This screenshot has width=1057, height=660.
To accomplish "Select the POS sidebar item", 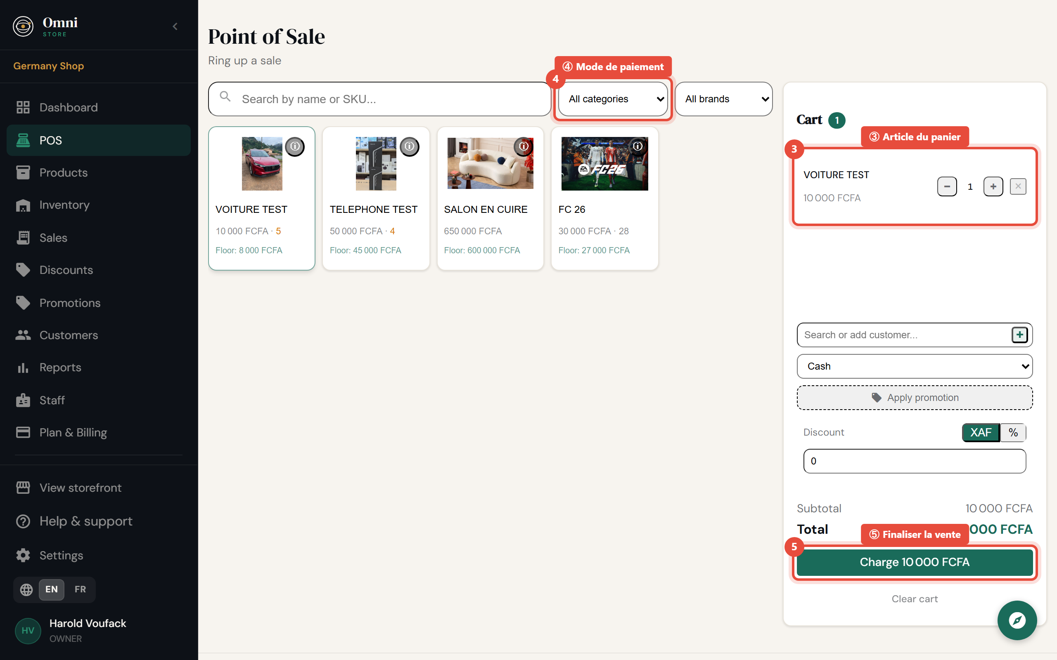I will 99,140.
